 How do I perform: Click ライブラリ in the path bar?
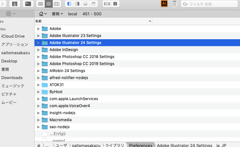[x=115, y=145]
